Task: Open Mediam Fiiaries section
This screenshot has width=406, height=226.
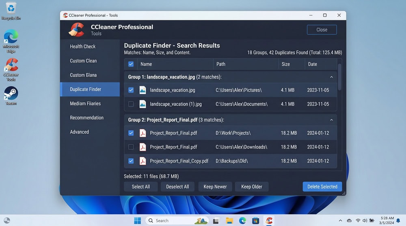Action: pyautogui.click(x=90, y=104)
